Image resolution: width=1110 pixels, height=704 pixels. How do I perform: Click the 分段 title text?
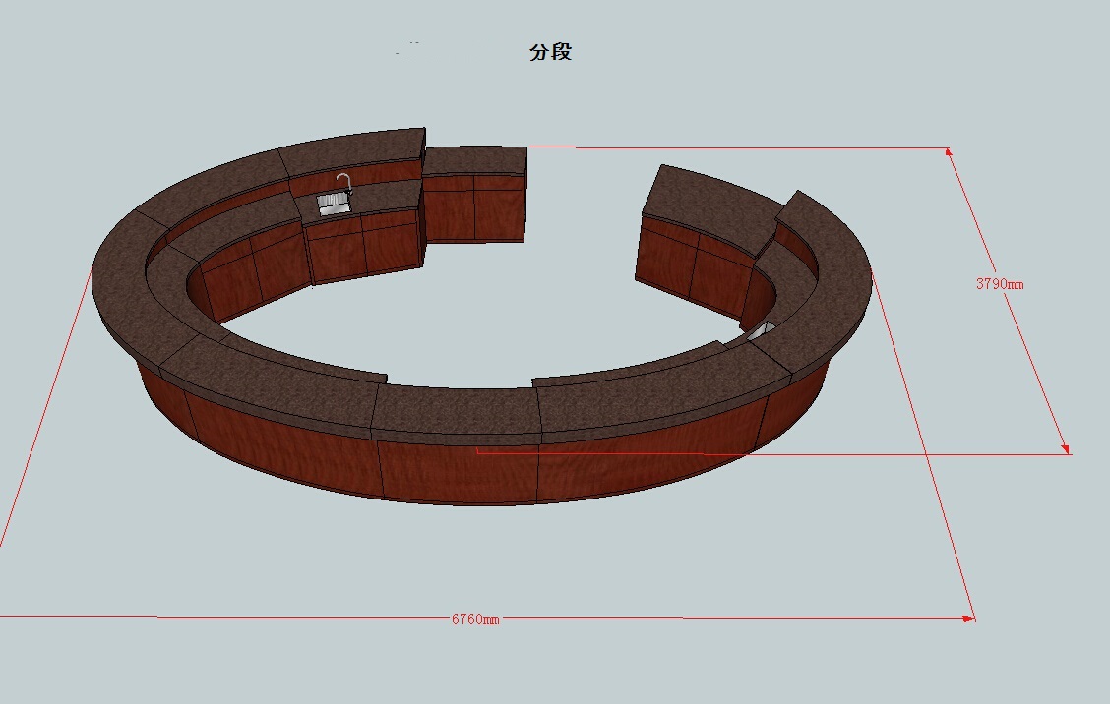550,52
